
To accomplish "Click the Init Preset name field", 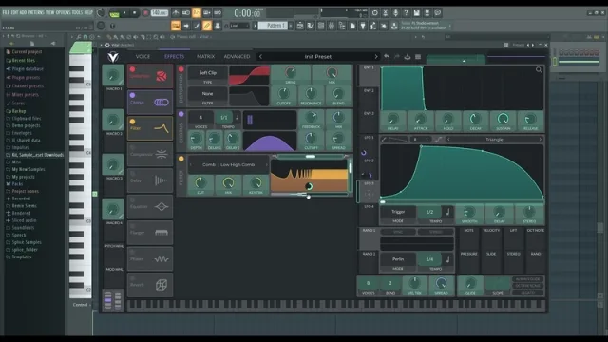I will [x=318, y=57].
